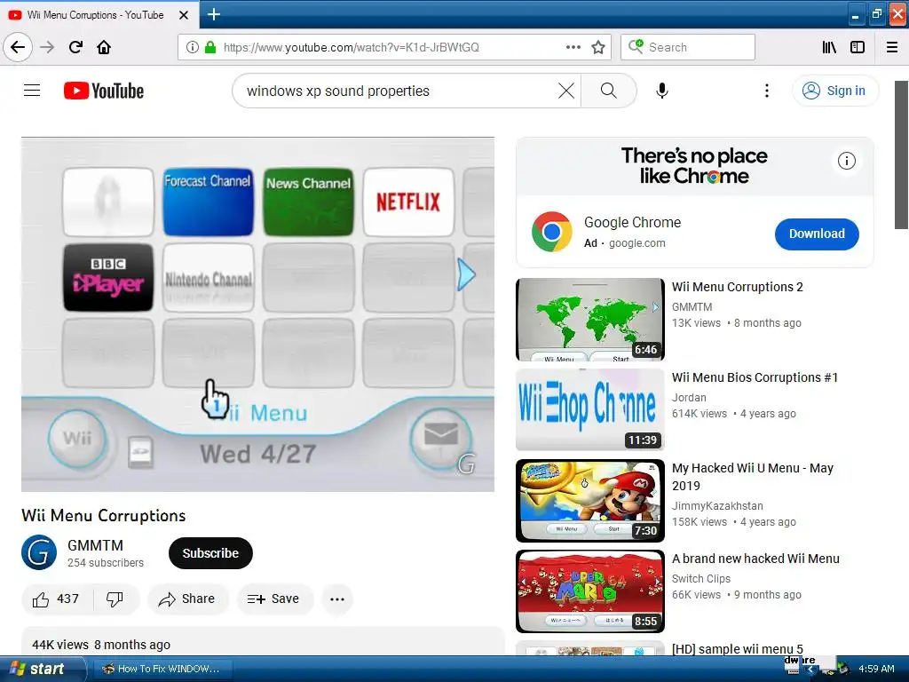The width and height of the screenshot is (909, 682).
Task: Open more actions ellipsis under the video
Action: pyautogui.click(x=337, y=599)
